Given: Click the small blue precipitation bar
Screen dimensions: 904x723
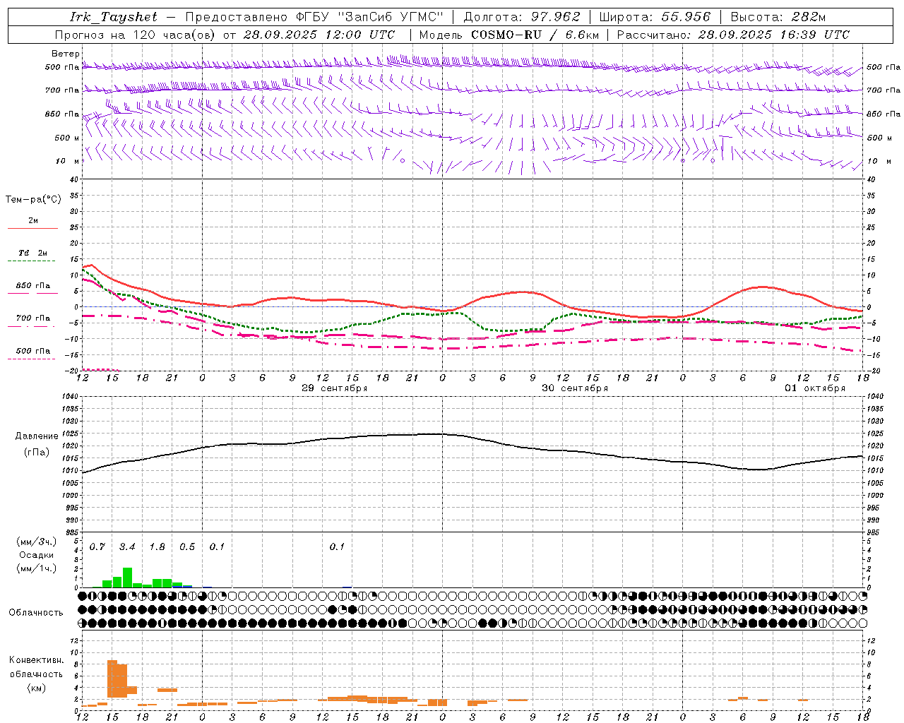Looking at the screenshot, I should 187,586.
